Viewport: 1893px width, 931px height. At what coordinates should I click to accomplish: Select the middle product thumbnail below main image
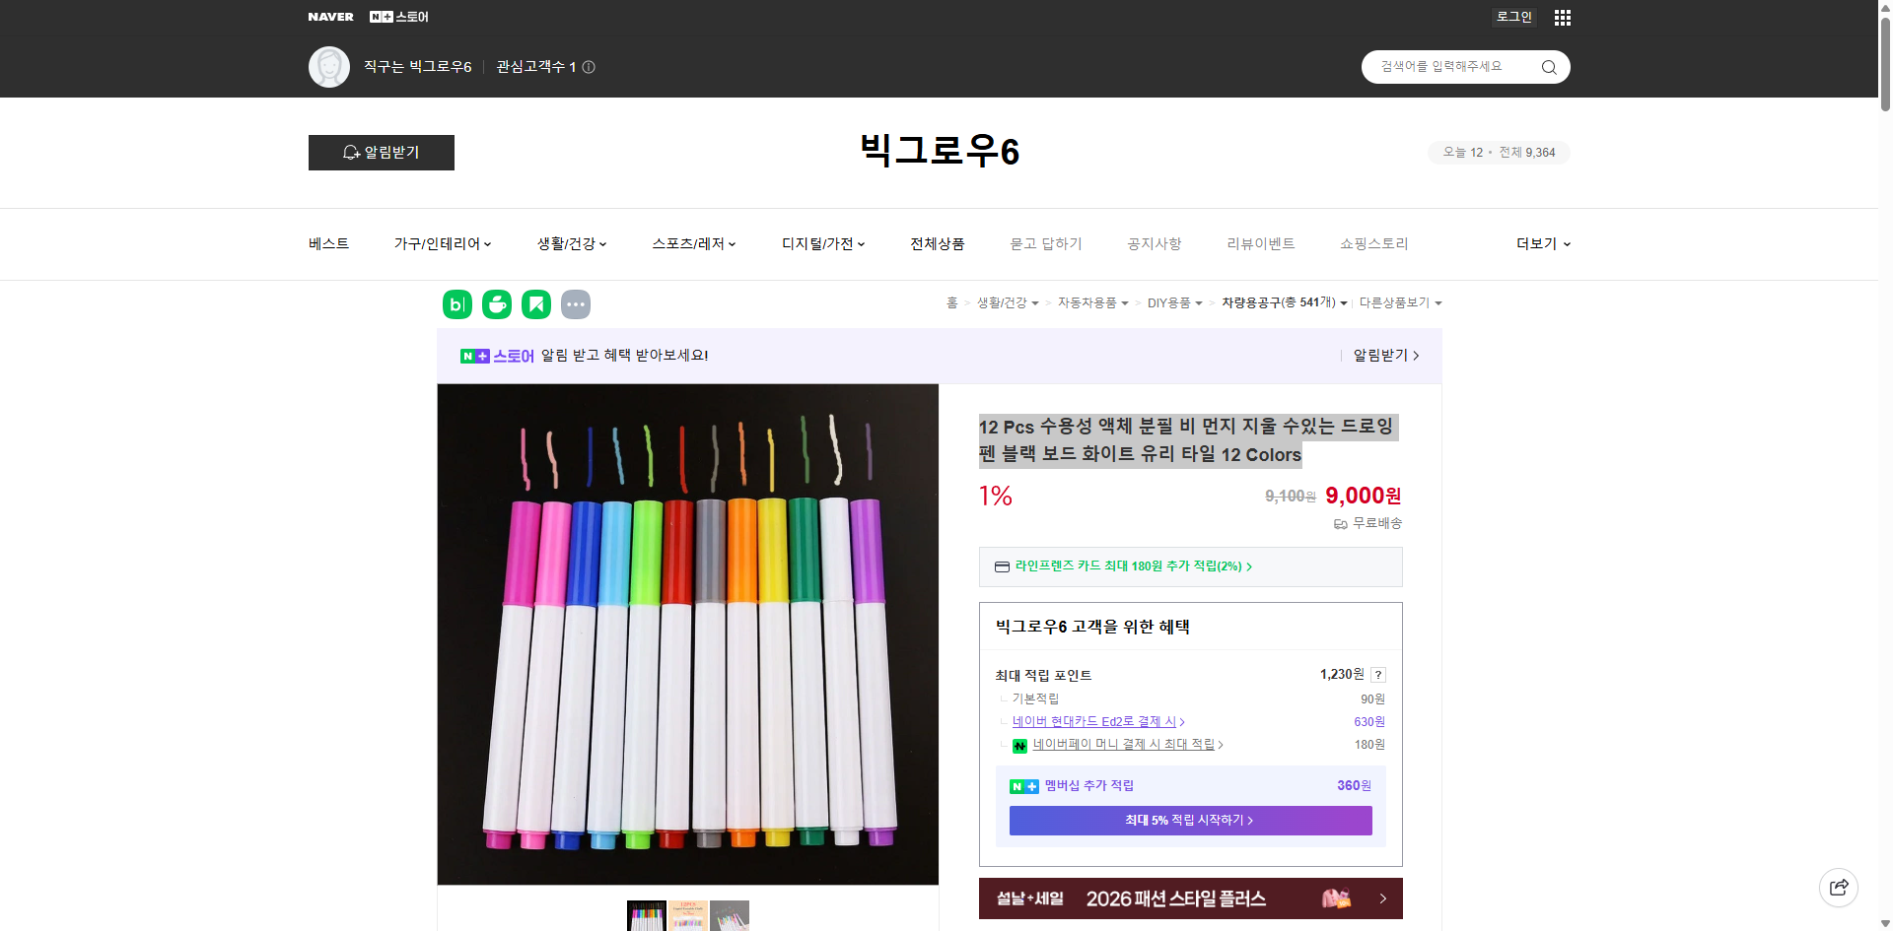pyautogui.click(x=687, y=916)
